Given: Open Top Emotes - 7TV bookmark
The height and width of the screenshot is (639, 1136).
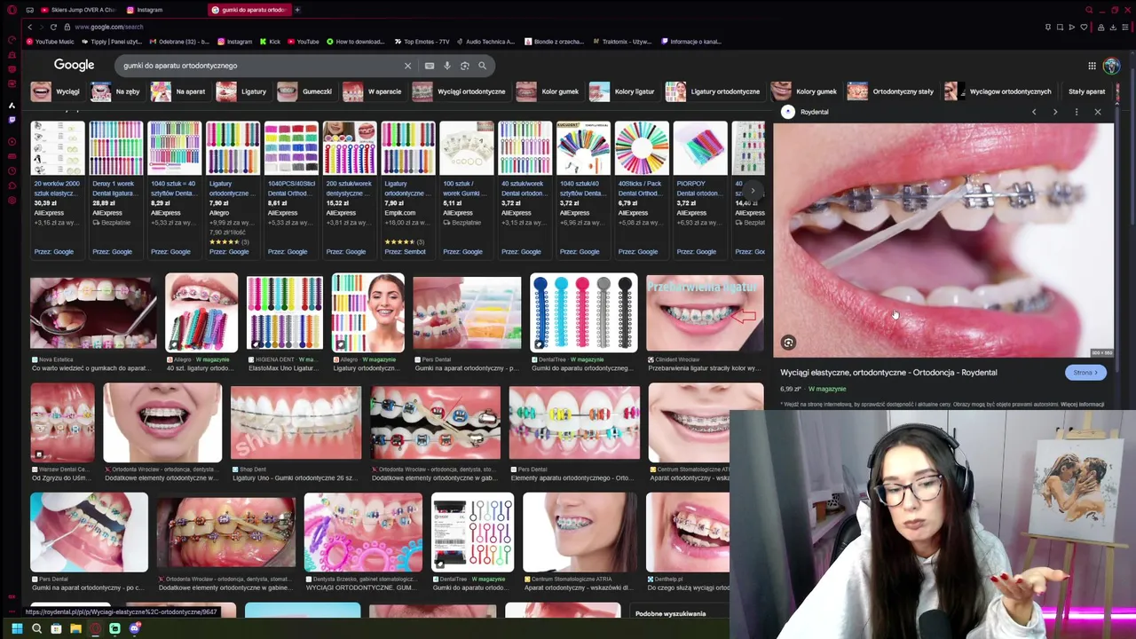Looking at the screenshot, I should 422,42.
